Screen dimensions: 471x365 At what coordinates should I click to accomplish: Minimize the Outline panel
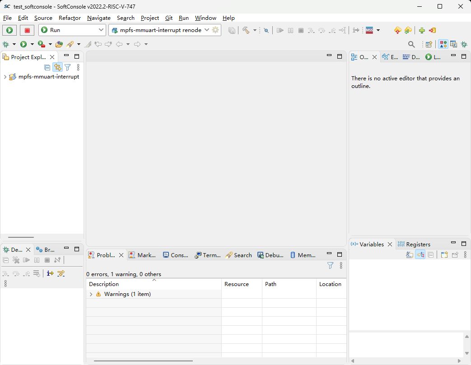tap(453, 56)
